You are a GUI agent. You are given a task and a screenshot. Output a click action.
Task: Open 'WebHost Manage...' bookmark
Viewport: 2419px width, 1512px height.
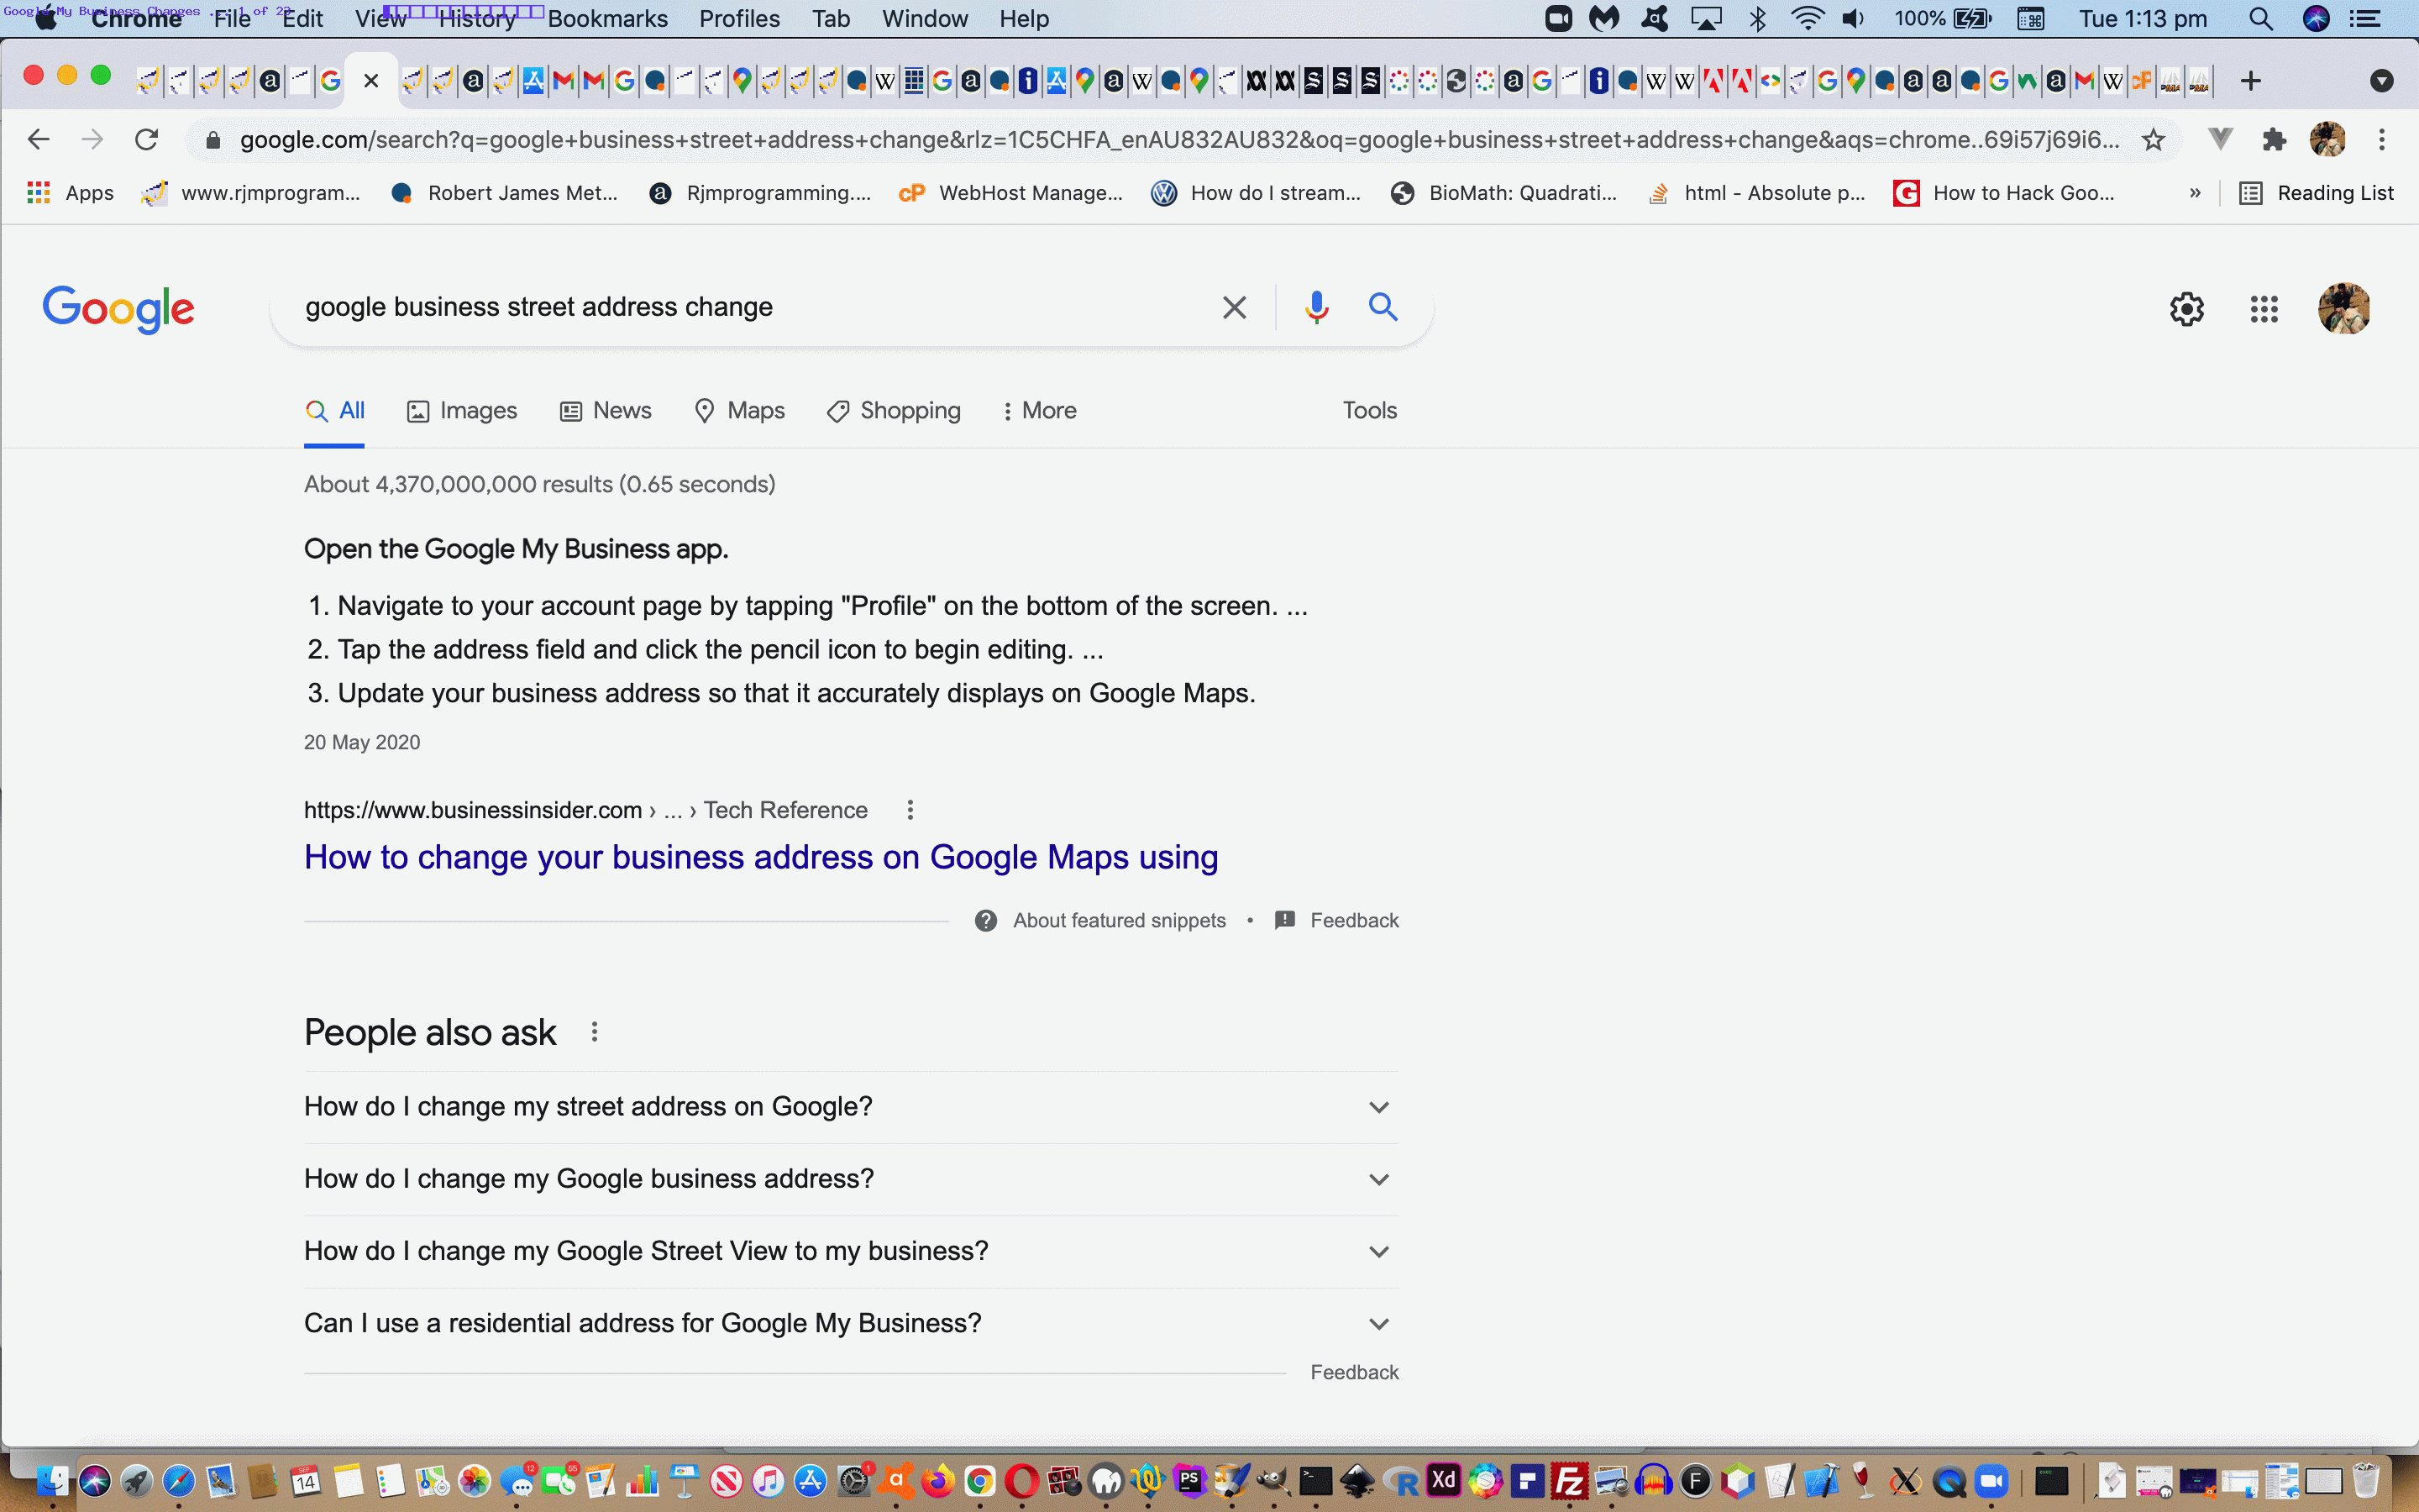point(1010,193)
